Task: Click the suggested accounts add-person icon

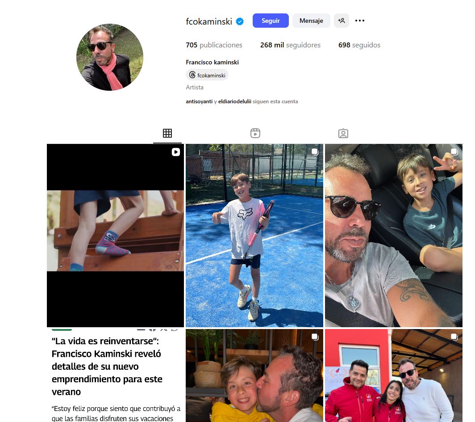Action: [342, 21]
